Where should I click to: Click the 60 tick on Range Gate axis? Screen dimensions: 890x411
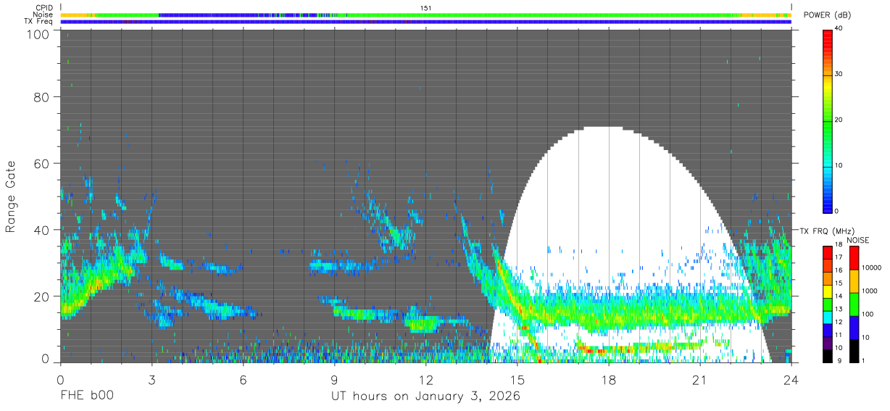41,164
